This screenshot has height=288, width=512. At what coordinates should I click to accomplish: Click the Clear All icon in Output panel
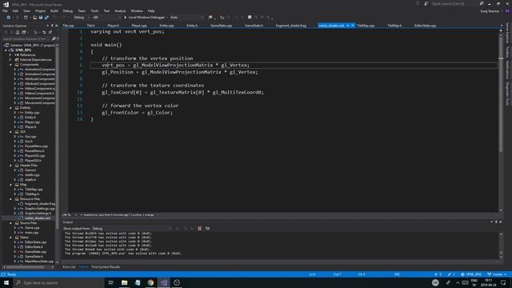tap(199, 228)
